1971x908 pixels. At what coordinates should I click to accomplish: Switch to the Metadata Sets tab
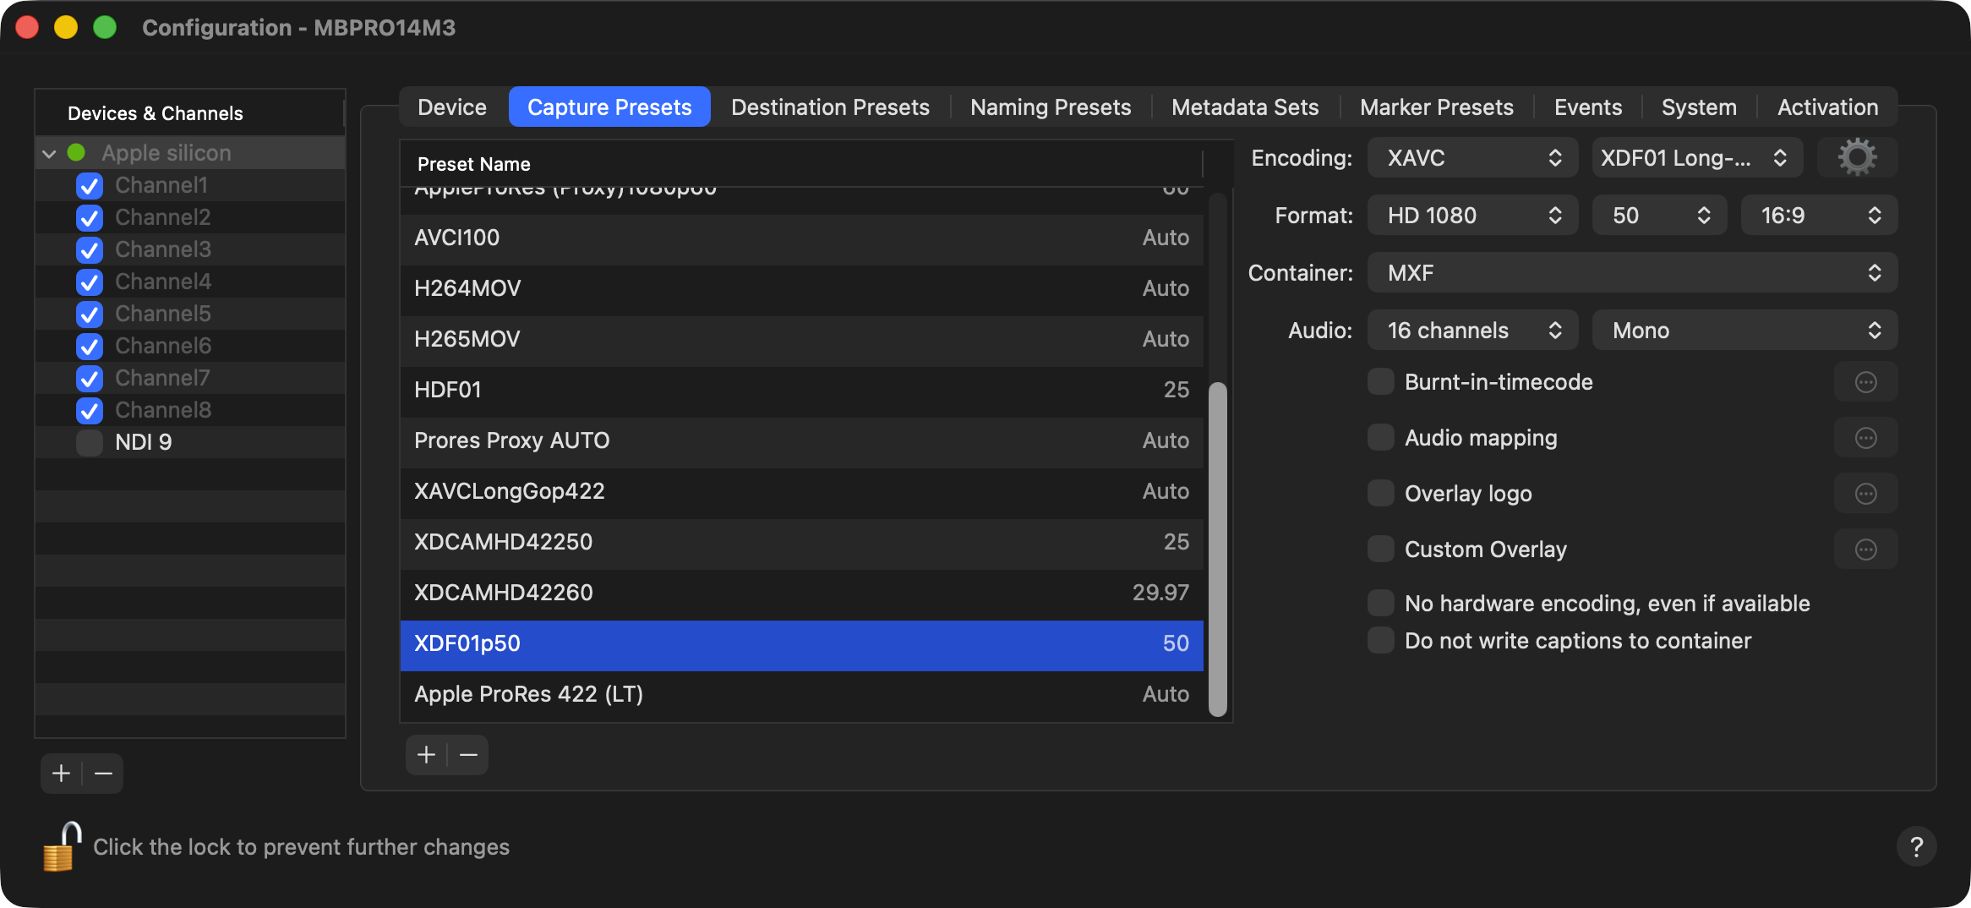1244,107
